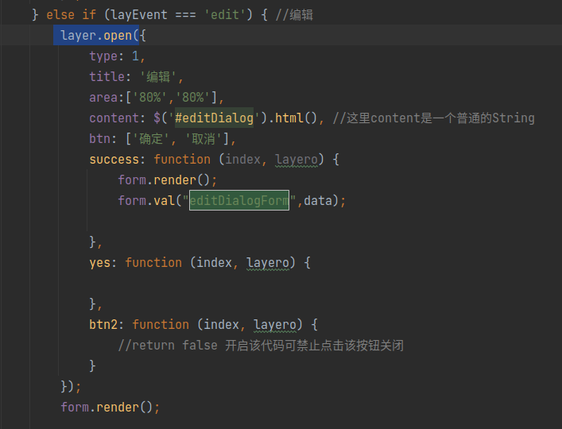
Task: Click the 'form.val' call
Action: click(146, 200)
